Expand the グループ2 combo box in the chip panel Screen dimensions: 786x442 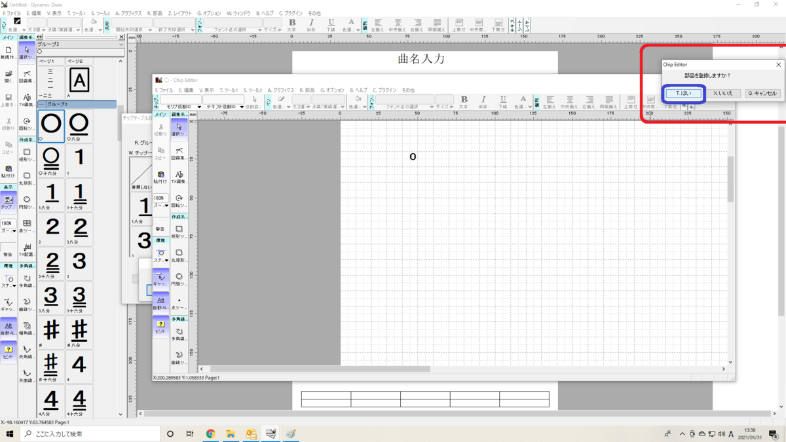pos(120,44)
